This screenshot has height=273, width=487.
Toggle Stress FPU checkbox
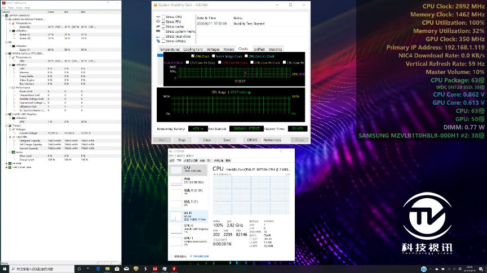click(163, 22)
